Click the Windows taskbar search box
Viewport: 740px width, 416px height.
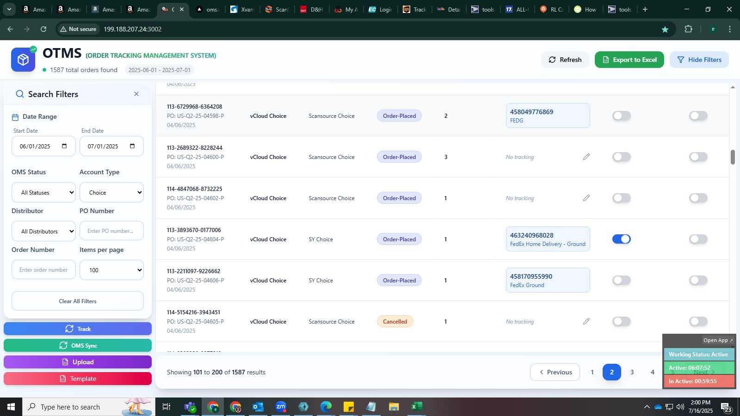coord(89,407)
